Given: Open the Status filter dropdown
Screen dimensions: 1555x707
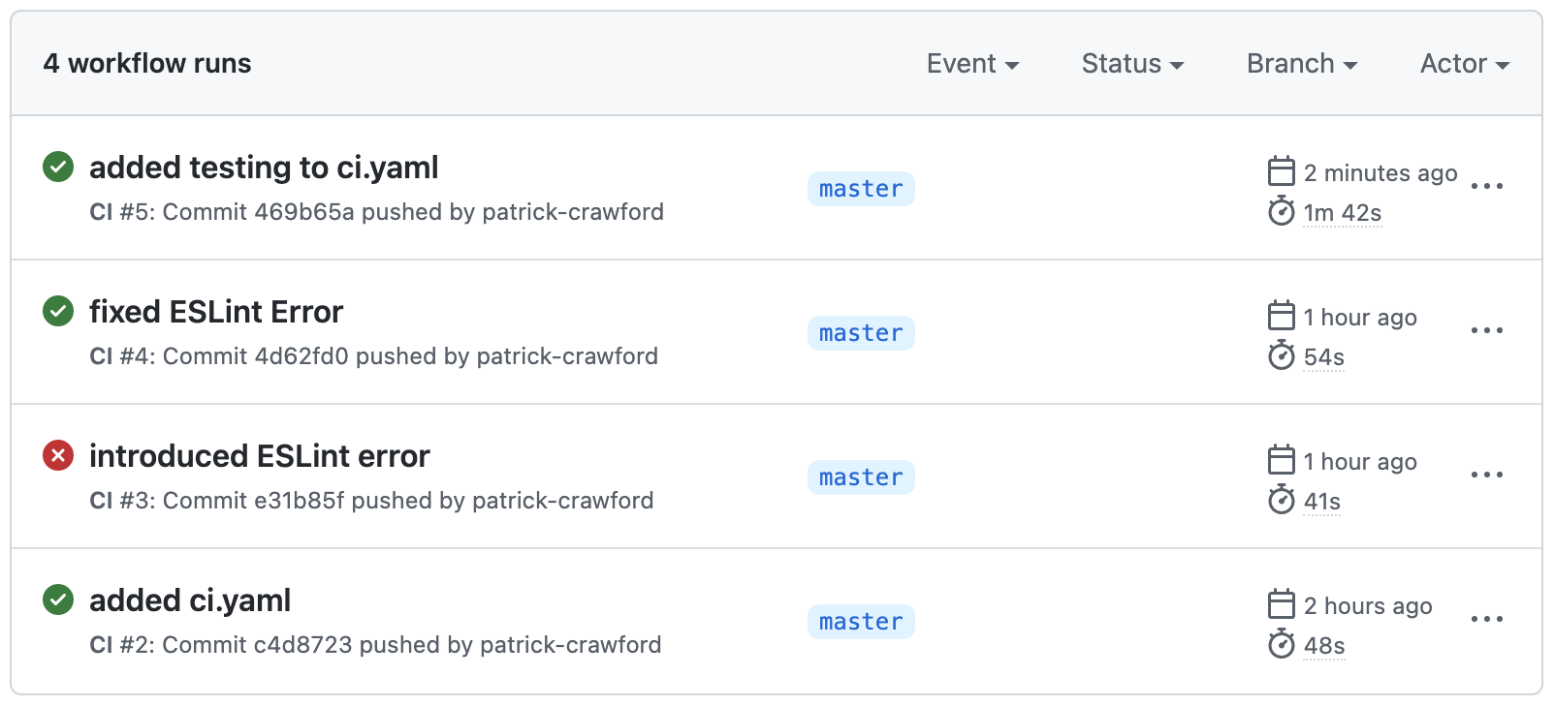Looking at the screenshot, I should click(x=1131, y=63).
